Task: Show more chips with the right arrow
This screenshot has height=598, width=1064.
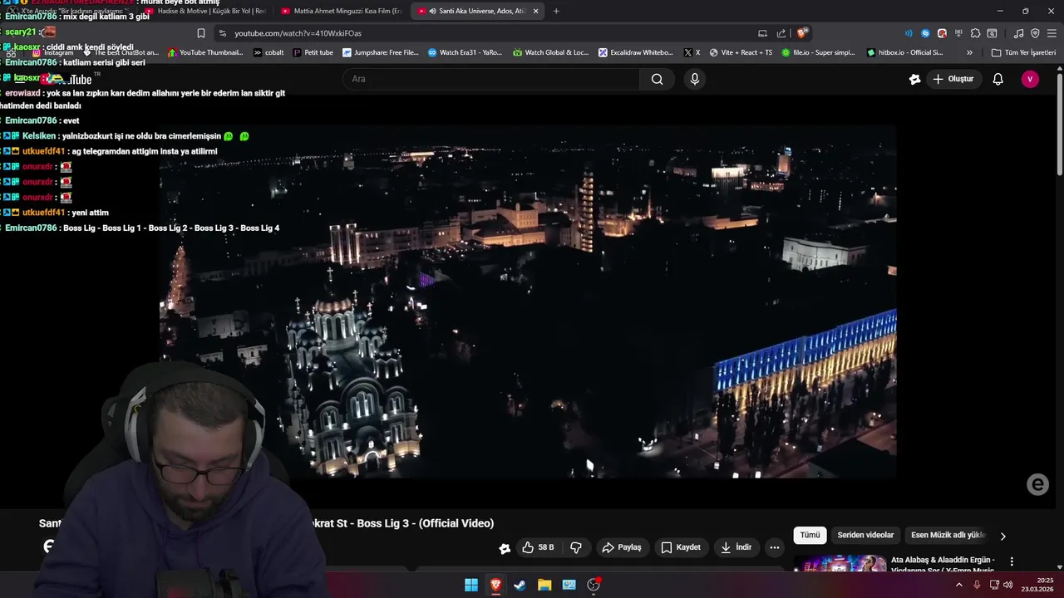Action: pos(1002,537)
